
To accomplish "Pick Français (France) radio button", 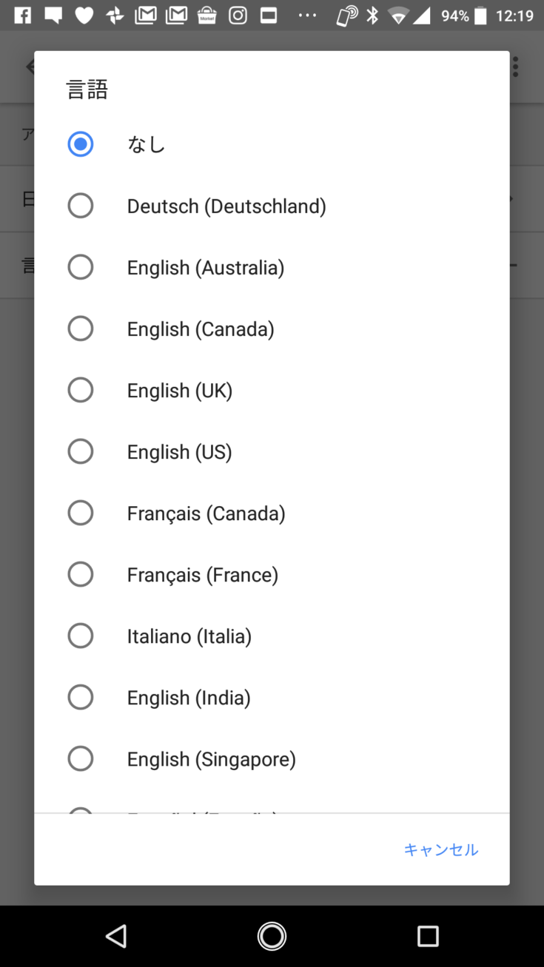I will tap(81, 574).
